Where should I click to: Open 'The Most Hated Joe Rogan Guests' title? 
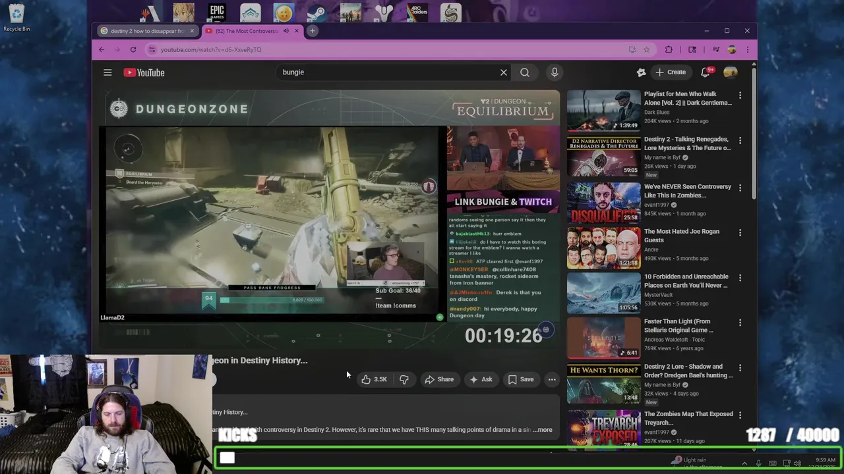[682, 236]
